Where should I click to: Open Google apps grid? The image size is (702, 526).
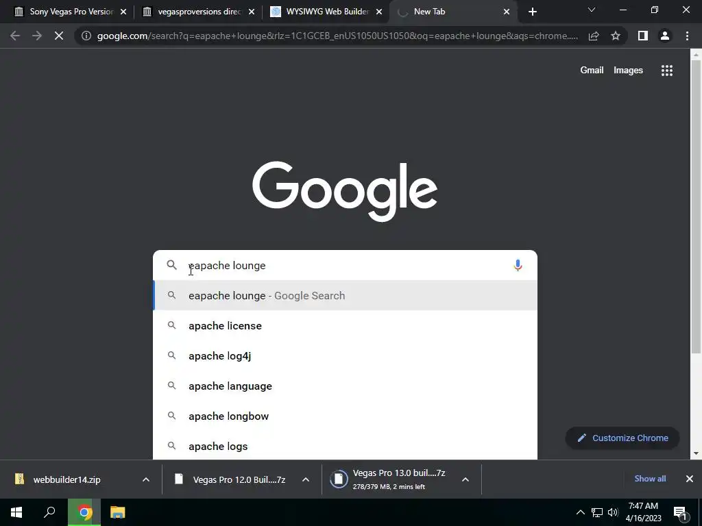point(667,71)
